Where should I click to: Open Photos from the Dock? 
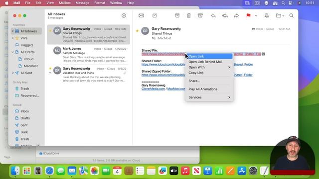point(95,171)
